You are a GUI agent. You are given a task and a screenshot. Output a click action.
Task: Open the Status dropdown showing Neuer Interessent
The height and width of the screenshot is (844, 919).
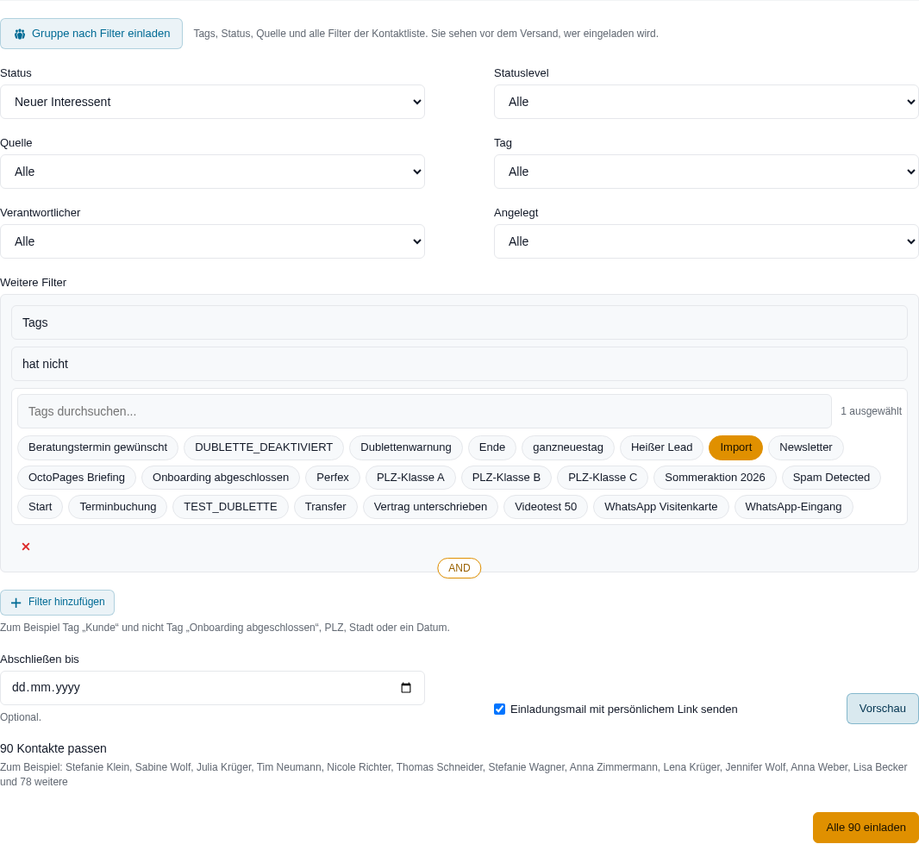click(212, 102)
